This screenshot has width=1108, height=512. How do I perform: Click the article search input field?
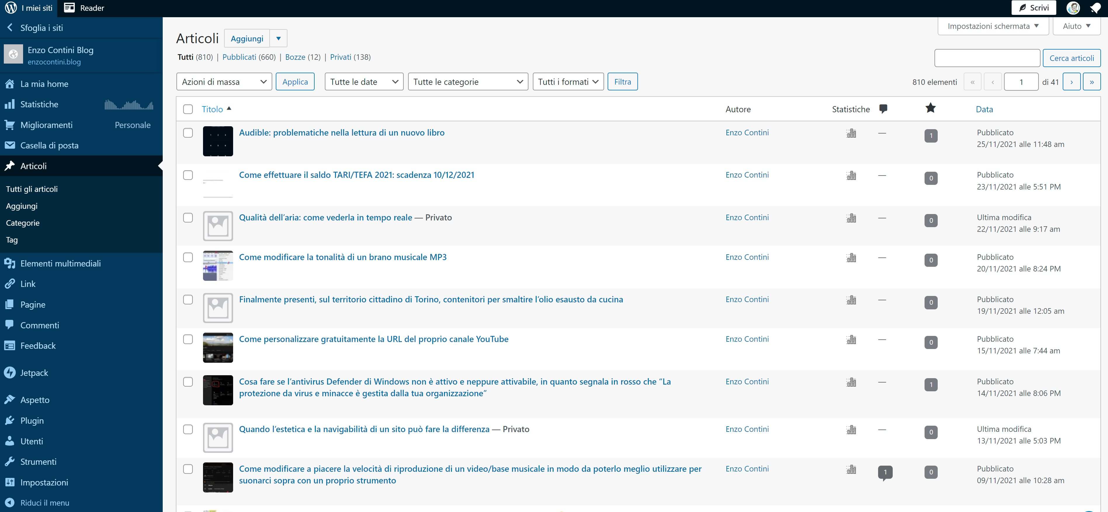[987, 58]
